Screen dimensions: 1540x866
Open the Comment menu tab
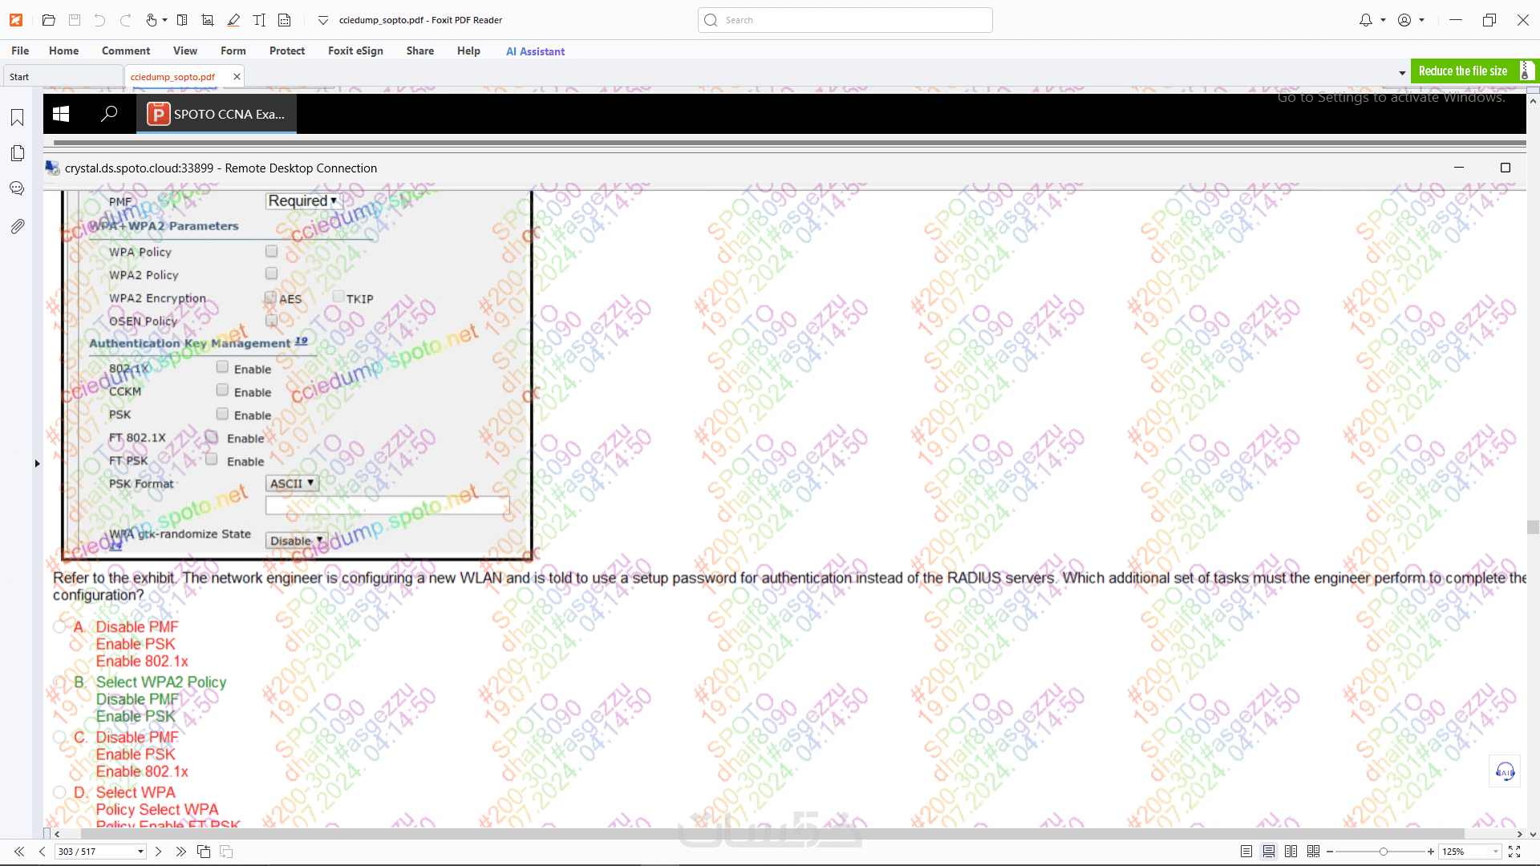[x=125, y=51]
